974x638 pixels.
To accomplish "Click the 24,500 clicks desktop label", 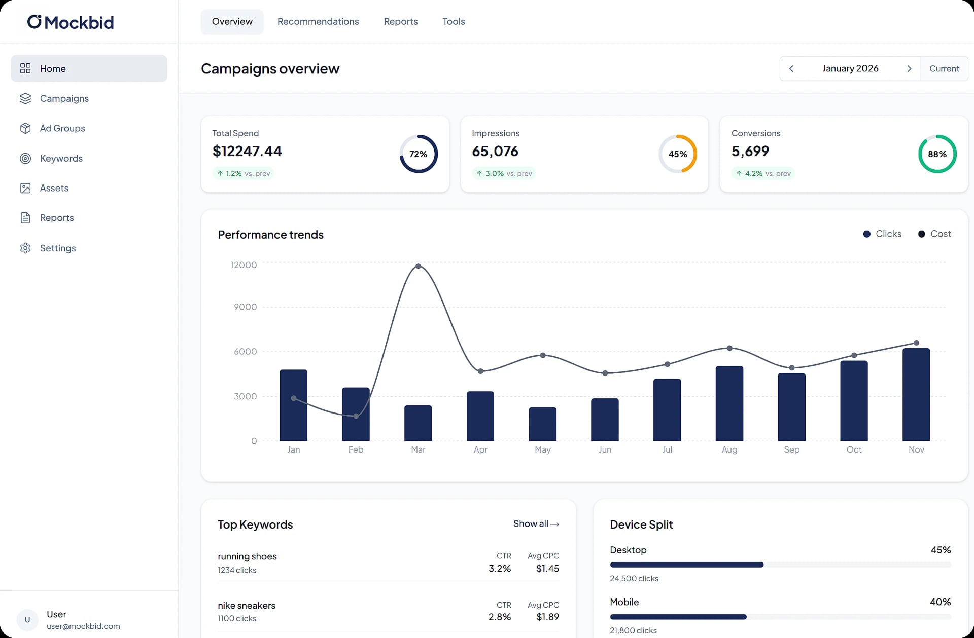I will [x=634, y=579].
